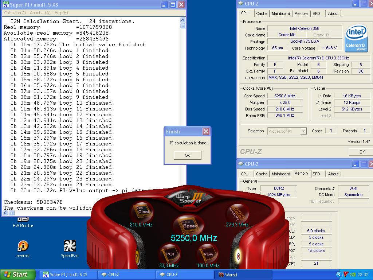
Task: Switch to SPD tab in top CPU-Z
Action: tap(316, 13)
